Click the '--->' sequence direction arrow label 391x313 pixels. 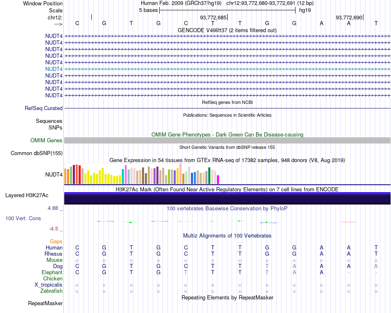pyautogui.click(x=58, y=24)
